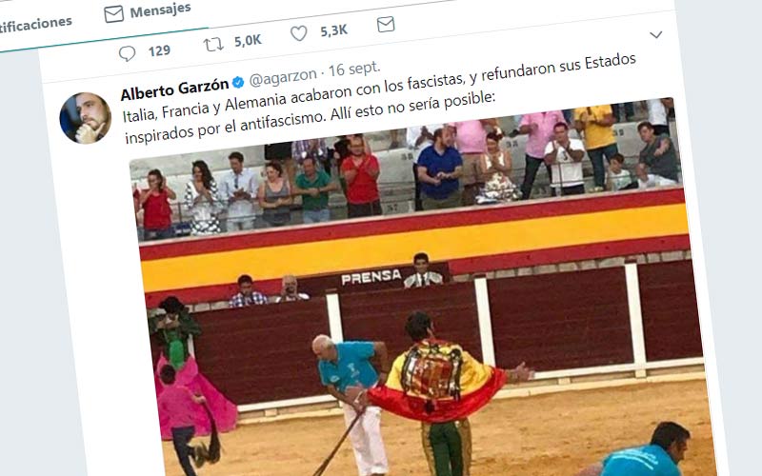Viewport: 762px width, 476px height.
Task: Send the tweet via direct message envelope icon
Action: click(x=386, y=25)
